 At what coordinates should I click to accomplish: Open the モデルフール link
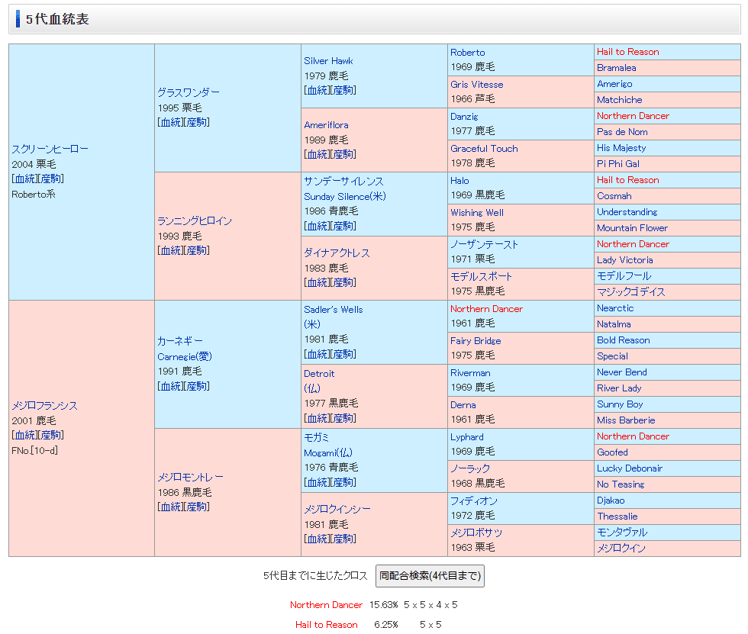tap(624, 276)
